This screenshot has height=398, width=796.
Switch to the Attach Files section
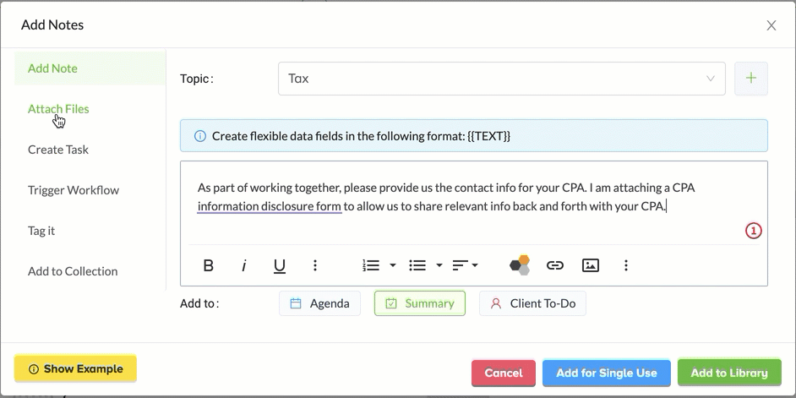pyautogui.click(x=58, y=109)
